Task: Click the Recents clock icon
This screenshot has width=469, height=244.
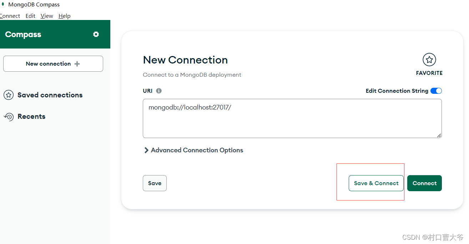Action: [9, 116]
